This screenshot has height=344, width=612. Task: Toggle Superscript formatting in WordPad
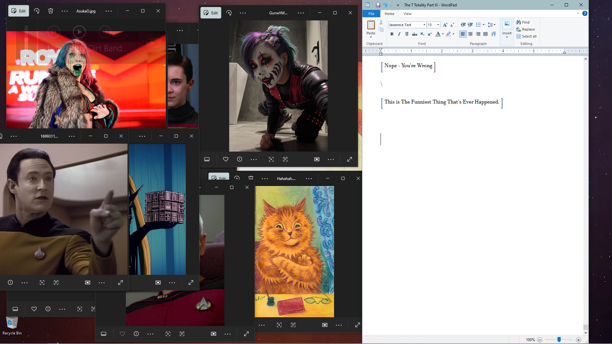tap(430, 34)
